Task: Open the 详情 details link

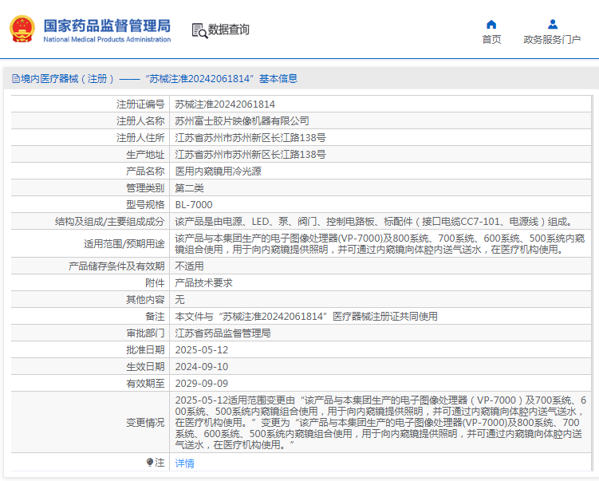Action: [x=184, y=463]
